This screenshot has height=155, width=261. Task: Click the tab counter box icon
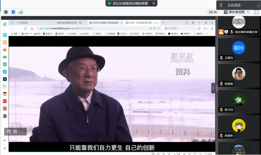point(187,23)
